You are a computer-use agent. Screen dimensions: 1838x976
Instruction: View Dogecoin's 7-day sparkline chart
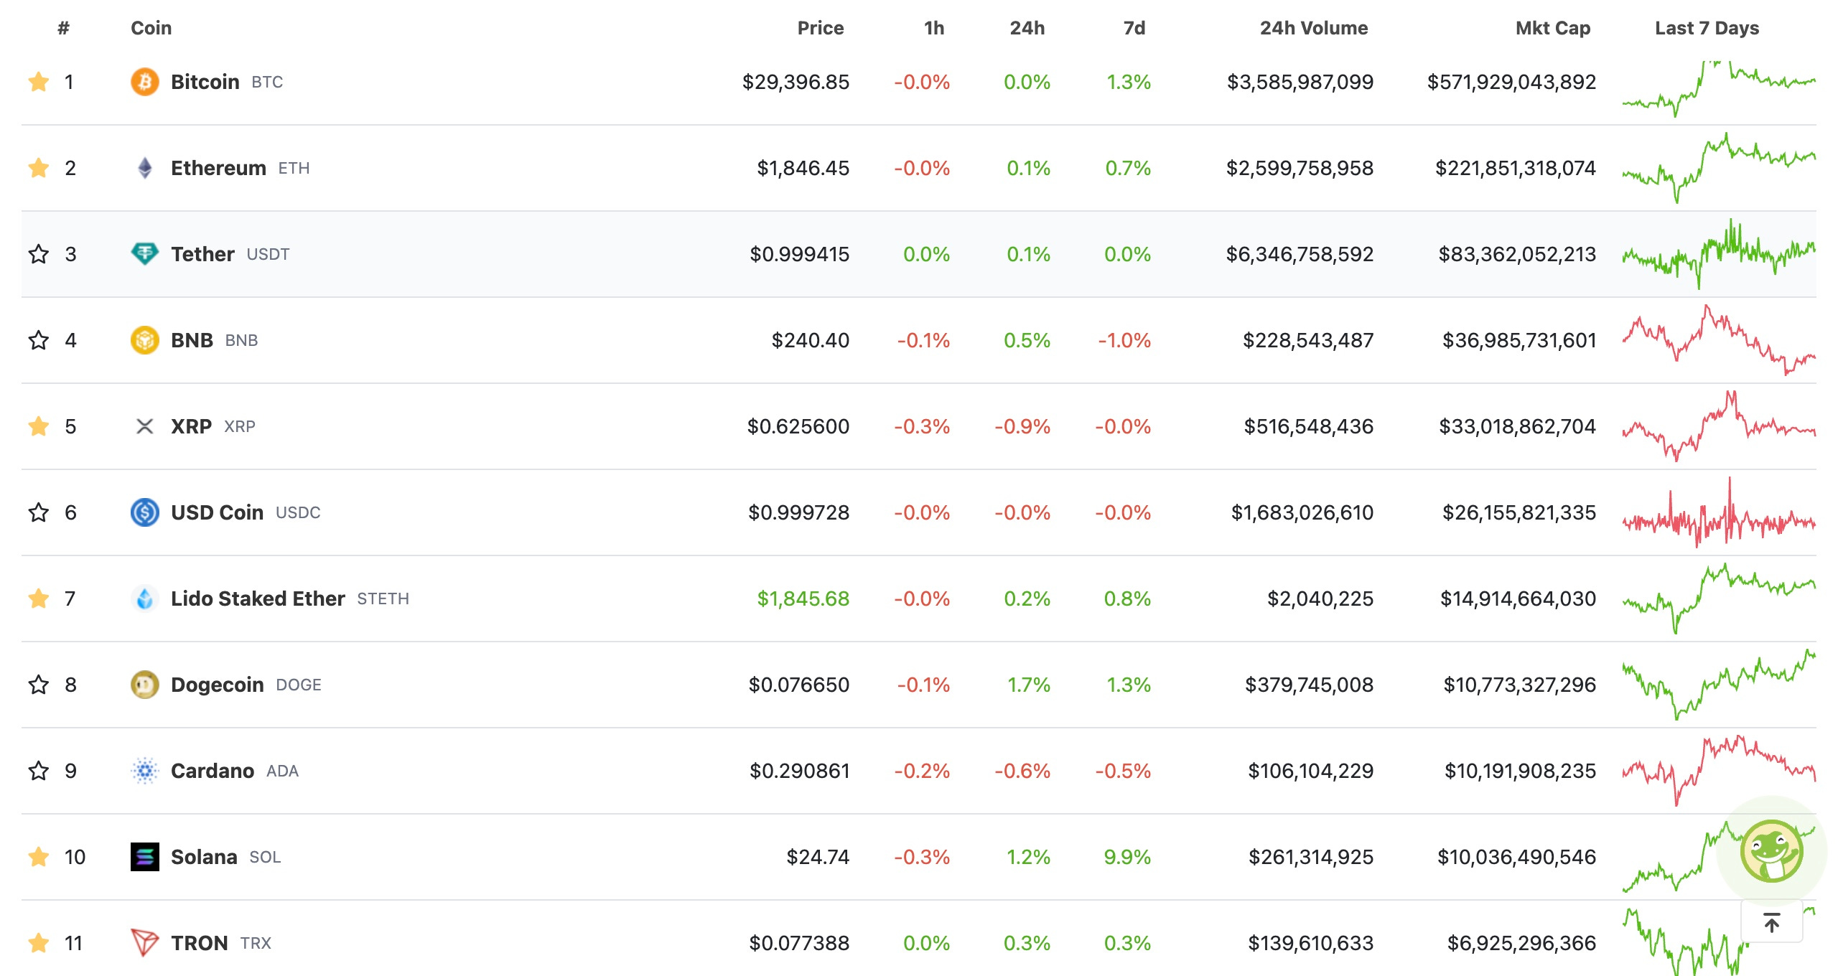point(1719,685)
